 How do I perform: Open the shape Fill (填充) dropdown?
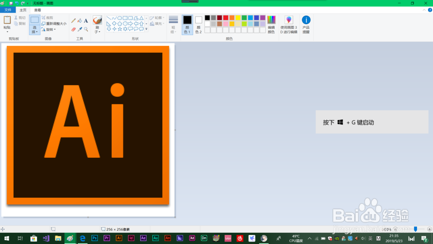157,23
